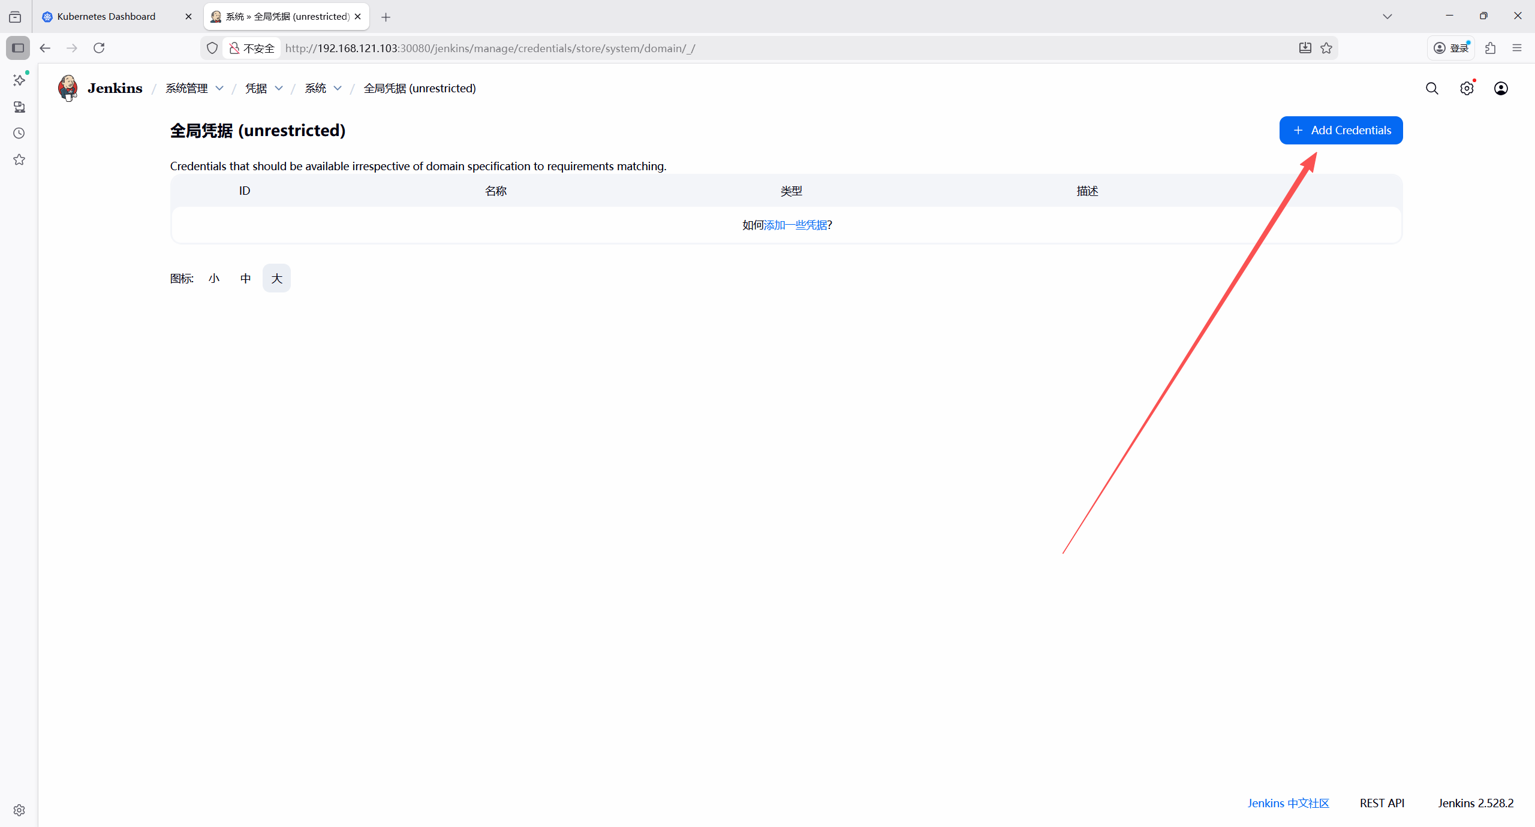Expand the 系统 breadcrumb dropdown chevron
Viewport: 1535px width, 827px height.
click(x=338, y=88)
